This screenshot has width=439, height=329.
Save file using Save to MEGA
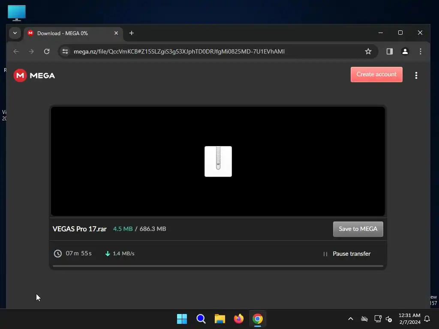pyautogui.click(x=358, y=229)
